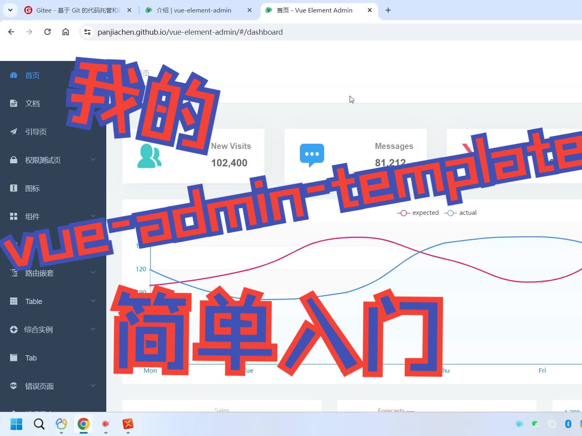Expand the 组件 components submenu arrow
The width and height of the screenshot is (582, 436).
coord(93,216)
